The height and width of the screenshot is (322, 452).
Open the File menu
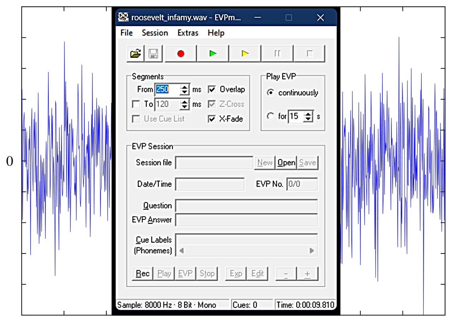pyautogui.click(x=126, y=33)
